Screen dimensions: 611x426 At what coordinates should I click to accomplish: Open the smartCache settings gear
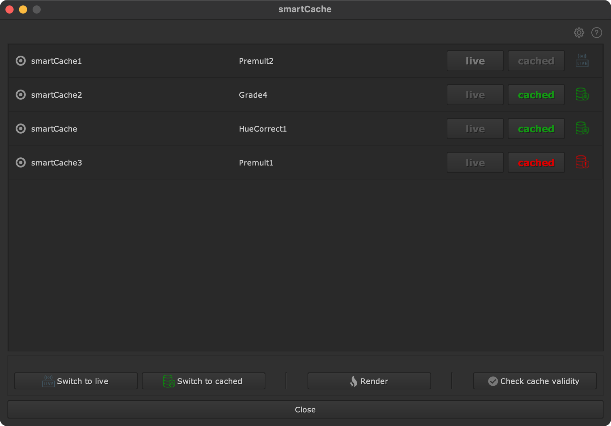(579, 32)
